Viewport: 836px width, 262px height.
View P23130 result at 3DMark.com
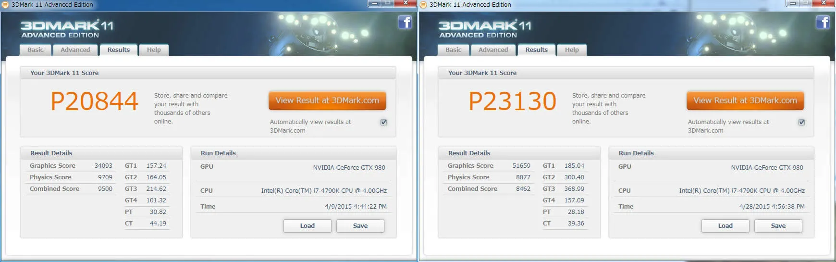tap(745, 100)
